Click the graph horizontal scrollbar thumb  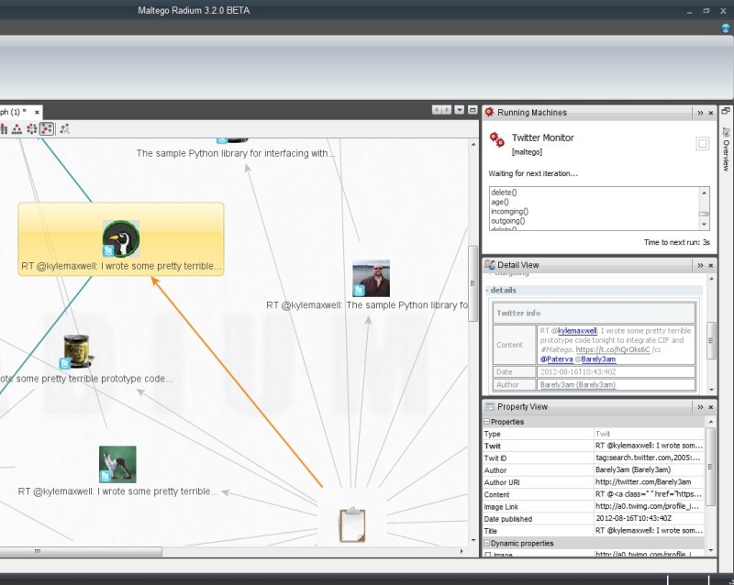(x=81, y=551)
